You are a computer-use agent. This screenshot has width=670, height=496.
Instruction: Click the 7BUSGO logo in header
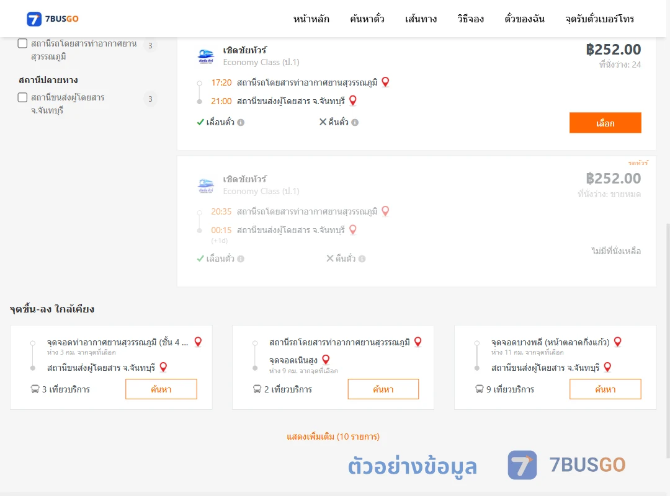53,19
